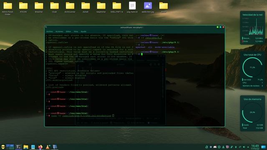This screenshot has width=267, height=150.
Task: Click the virtual desktop pager in taskbar
Action: [x=10, y=147]
